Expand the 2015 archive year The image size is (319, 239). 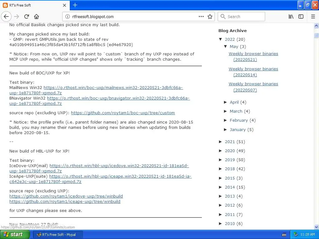click(221, 178)
